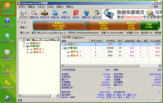Open the 备份分区 backup partition tool
Image resolution: width=163 pixels, height=103 pixels.
click(97, 14)
